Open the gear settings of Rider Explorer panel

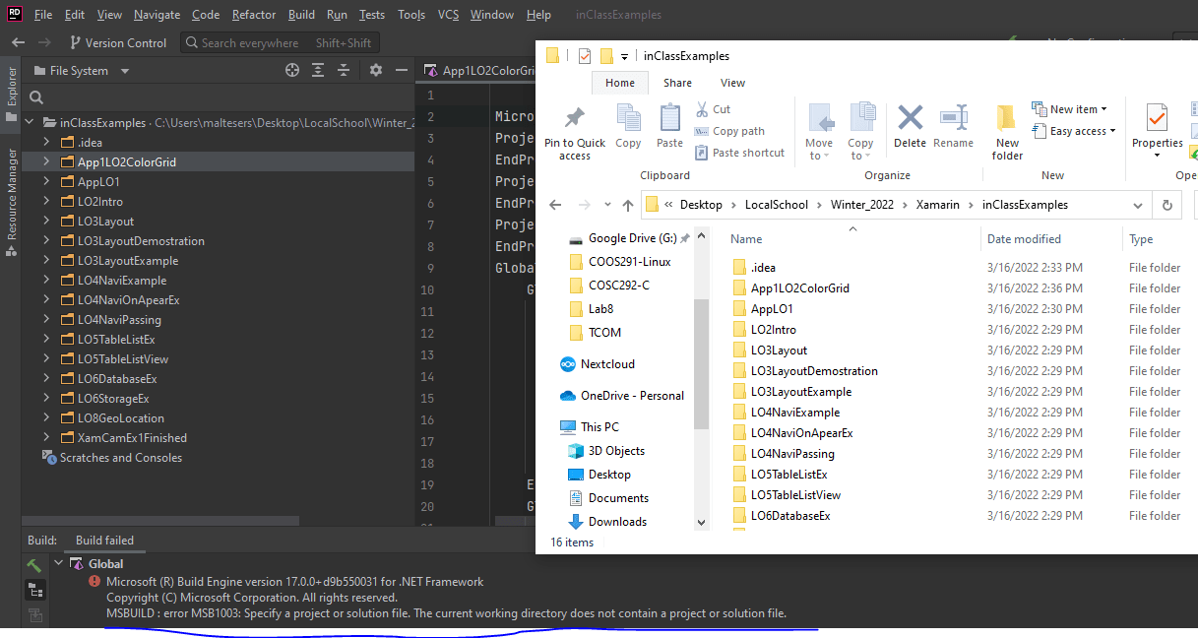375,70
